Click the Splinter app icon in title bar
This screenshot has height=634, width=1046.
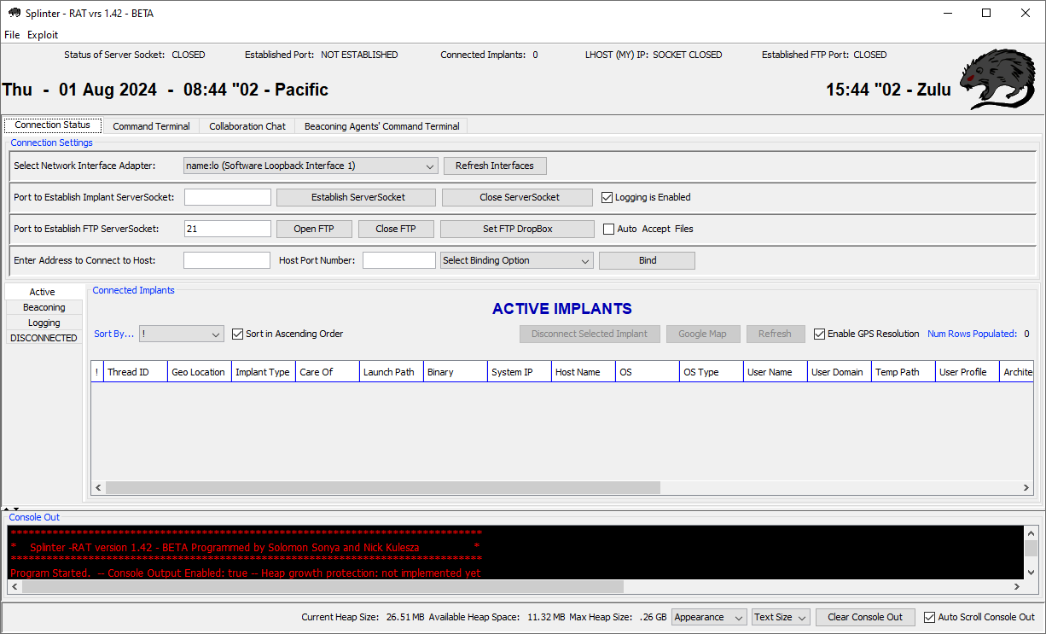coord(14,14)
